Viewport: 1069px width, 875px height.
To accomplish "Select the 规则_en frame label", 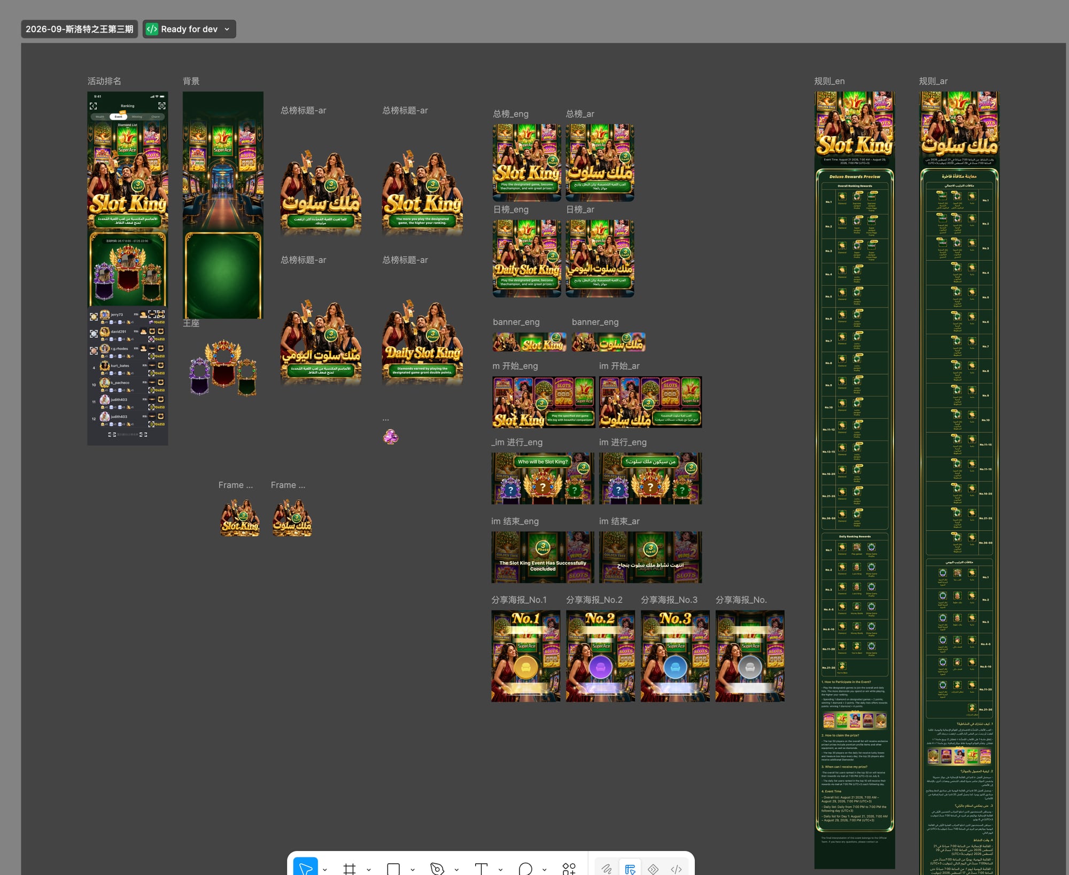I will [829, 81].
